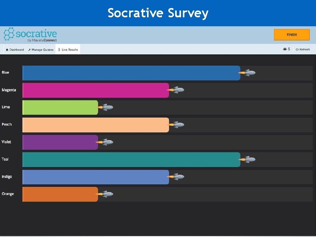Select the Blue answer label
Screen dimensions: 316x237
6,73
